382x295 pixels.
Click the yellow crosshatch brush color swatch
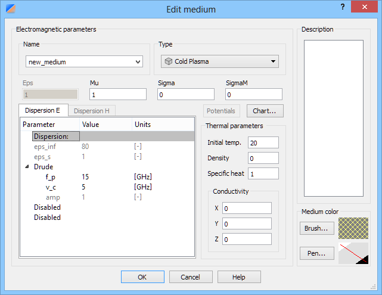pyautogui.click(x=353, y=228)
